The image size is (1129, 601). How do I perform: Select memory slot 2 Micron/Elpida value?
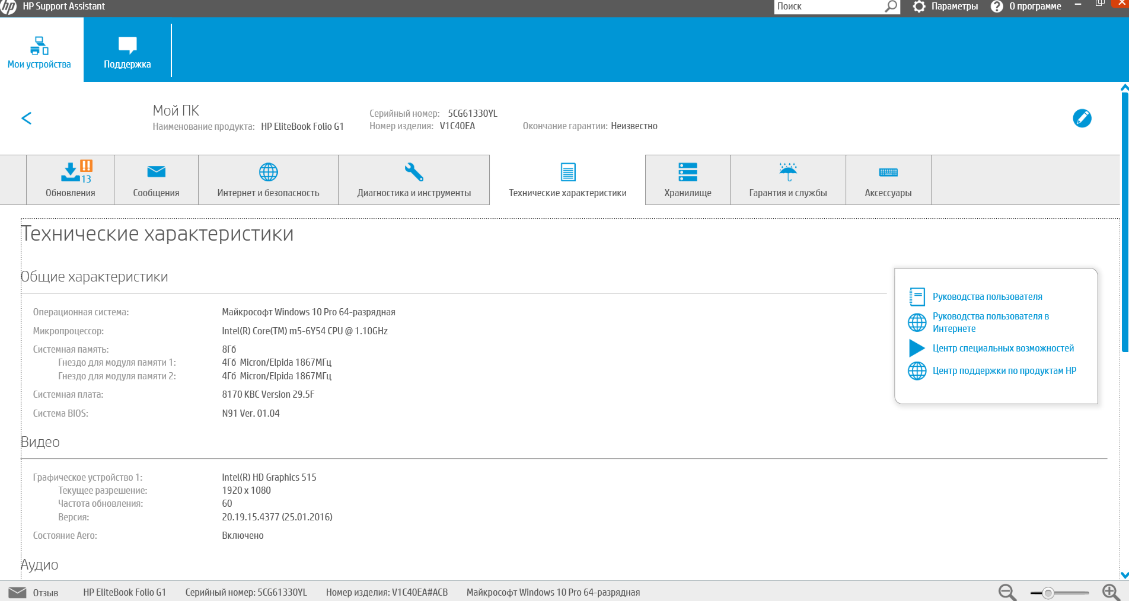[x=276, y=376]
